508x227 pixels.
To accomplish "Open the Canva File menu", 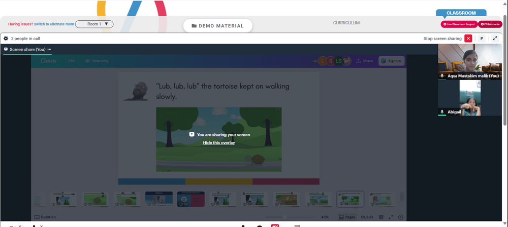I will coord(71,61).
